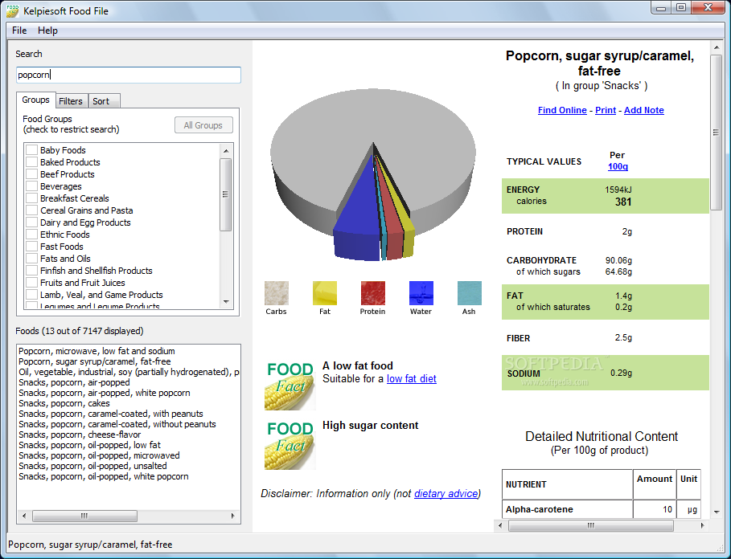Click details pane scroll down arrow
This screenshot has height=559, width=731.
(717, 512)
